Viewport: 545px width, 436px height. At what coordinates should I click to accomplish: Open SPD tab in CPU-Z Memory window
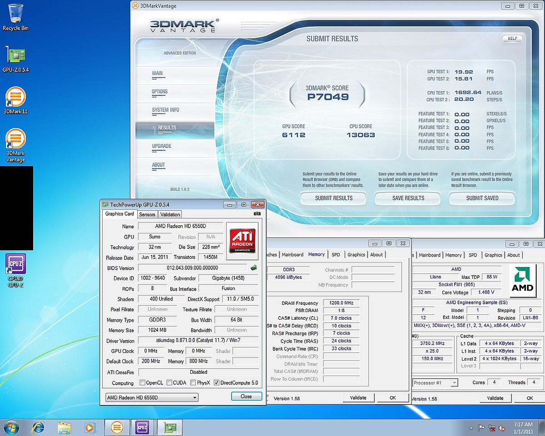(336, 255)
